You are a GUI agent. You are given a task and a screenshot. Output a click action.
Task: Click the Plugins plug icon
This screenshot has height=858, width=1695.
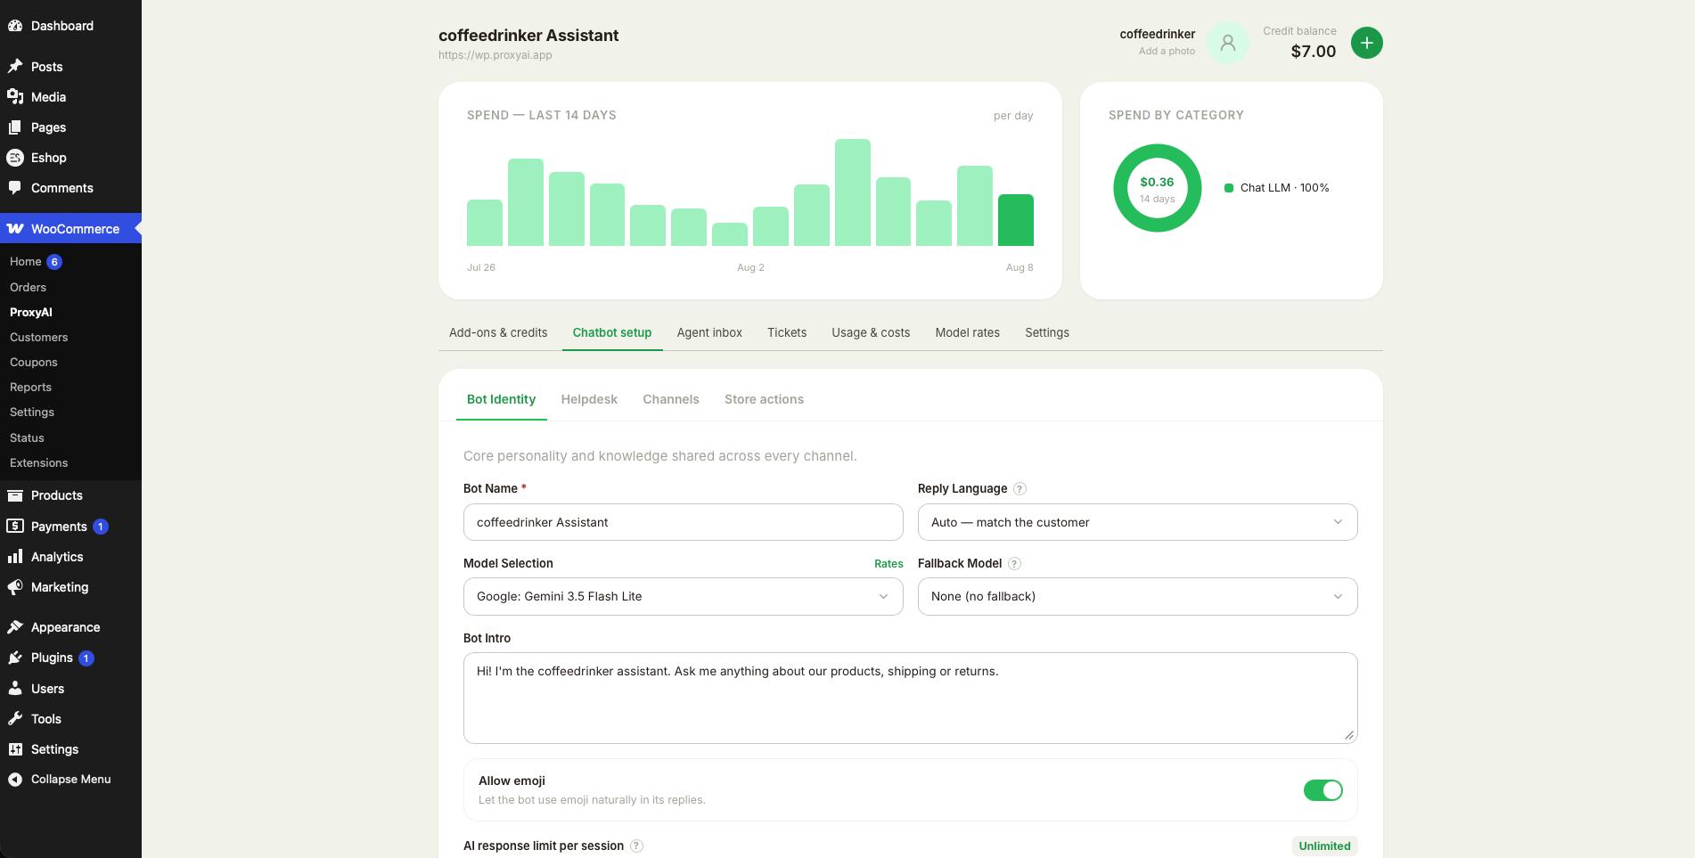point(15,658)
